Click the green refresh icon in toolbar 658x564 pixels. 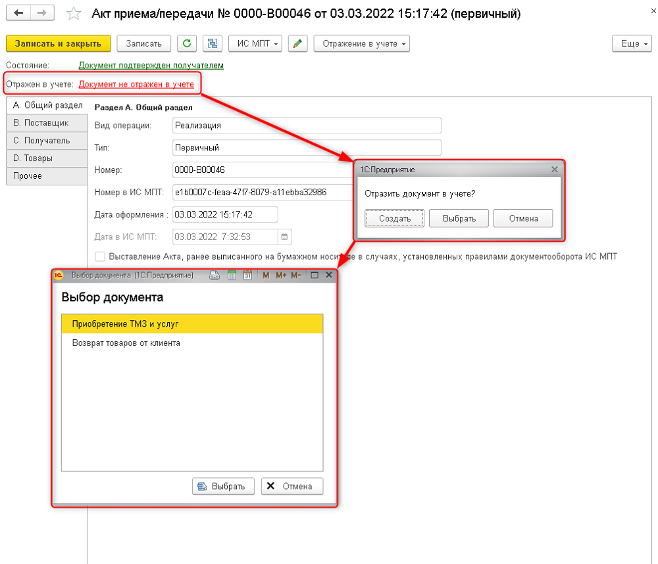point(187,43)
